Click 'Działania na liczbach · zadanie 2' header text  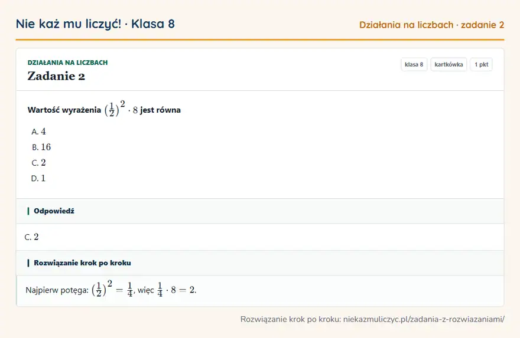click(431, 25)
